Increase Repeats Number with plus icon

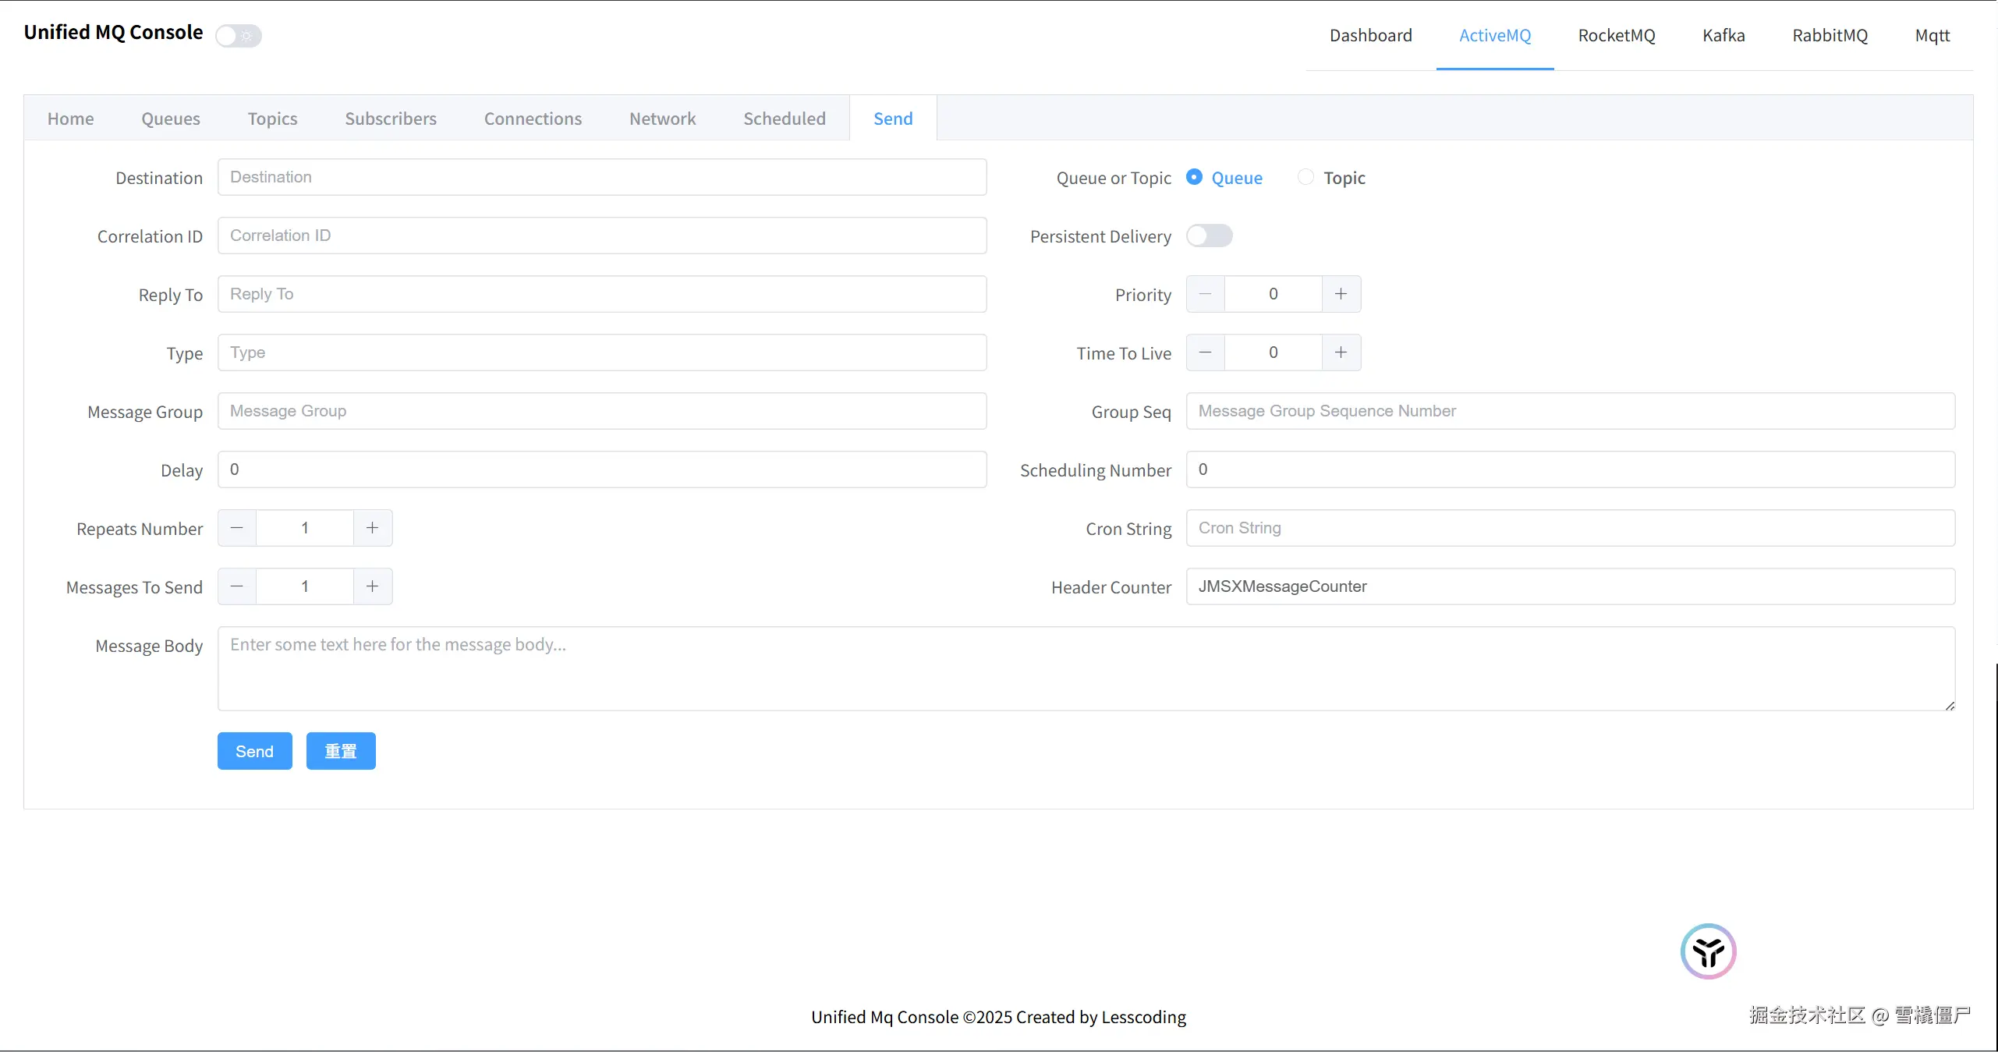373,528
